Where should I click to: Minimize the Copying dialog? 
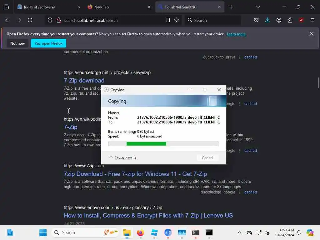[x=190, y=90]
